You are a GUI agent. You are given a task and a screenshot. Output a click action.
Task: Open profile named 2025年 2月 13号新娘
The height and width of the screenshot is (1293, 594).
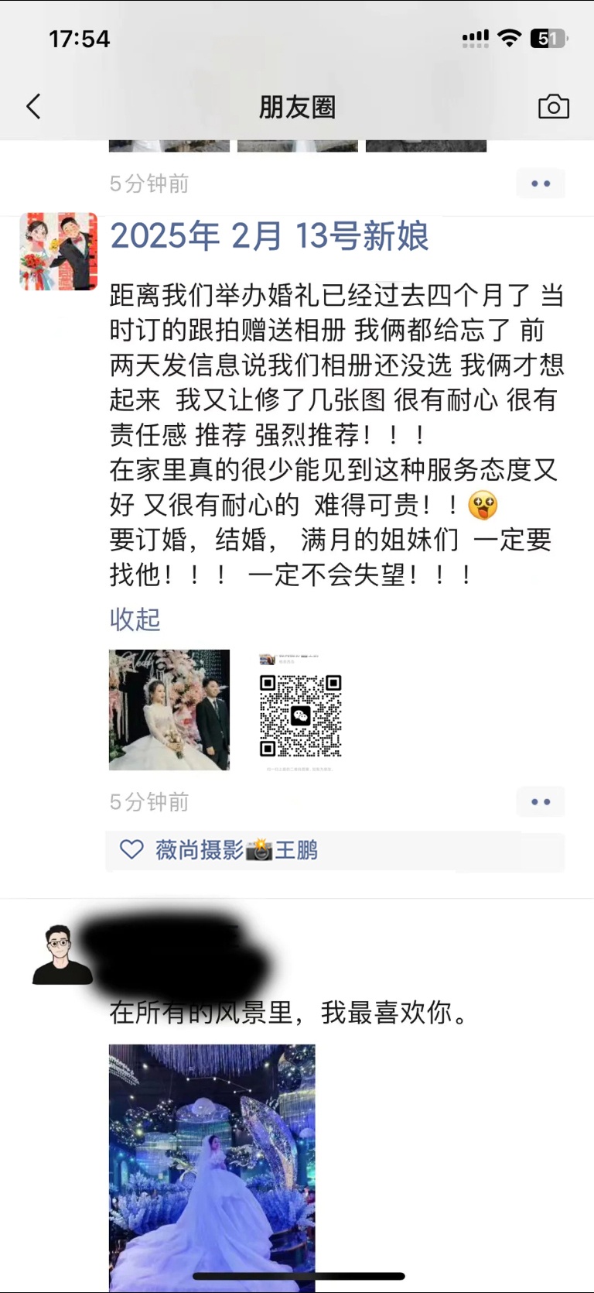tap(269, 235)
